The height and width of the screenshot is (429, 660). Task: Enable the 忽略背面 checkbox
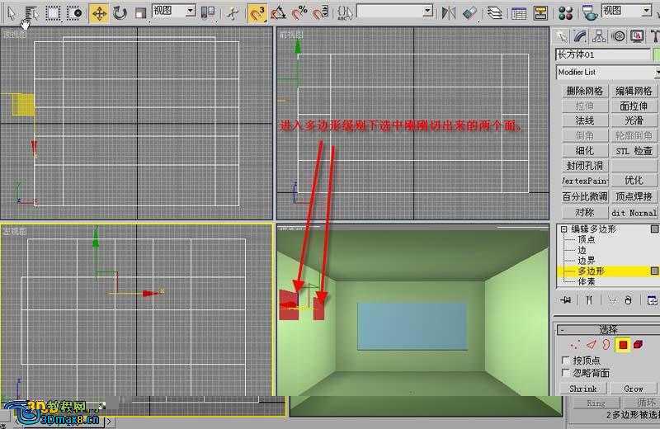point(566,373)
